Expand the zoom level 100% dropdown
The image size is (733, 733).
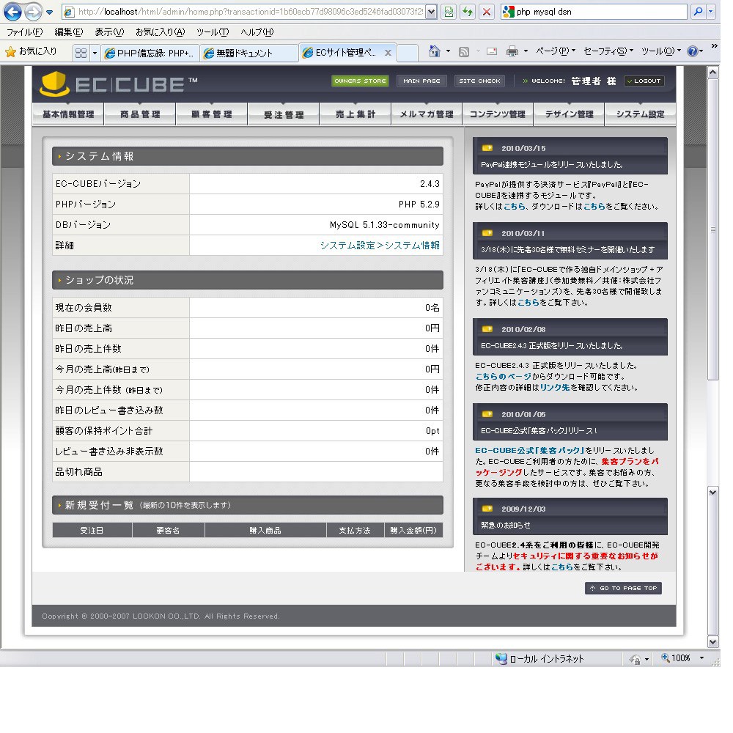pyautogui.click(x=701, y=658)
